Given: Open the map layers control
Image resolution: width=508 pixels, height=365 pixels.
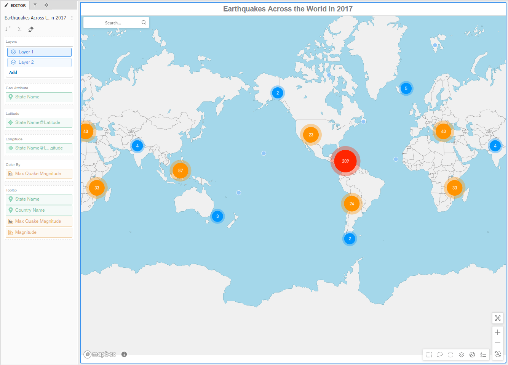Looking at the screenshot, I should [x=462, y=354].
